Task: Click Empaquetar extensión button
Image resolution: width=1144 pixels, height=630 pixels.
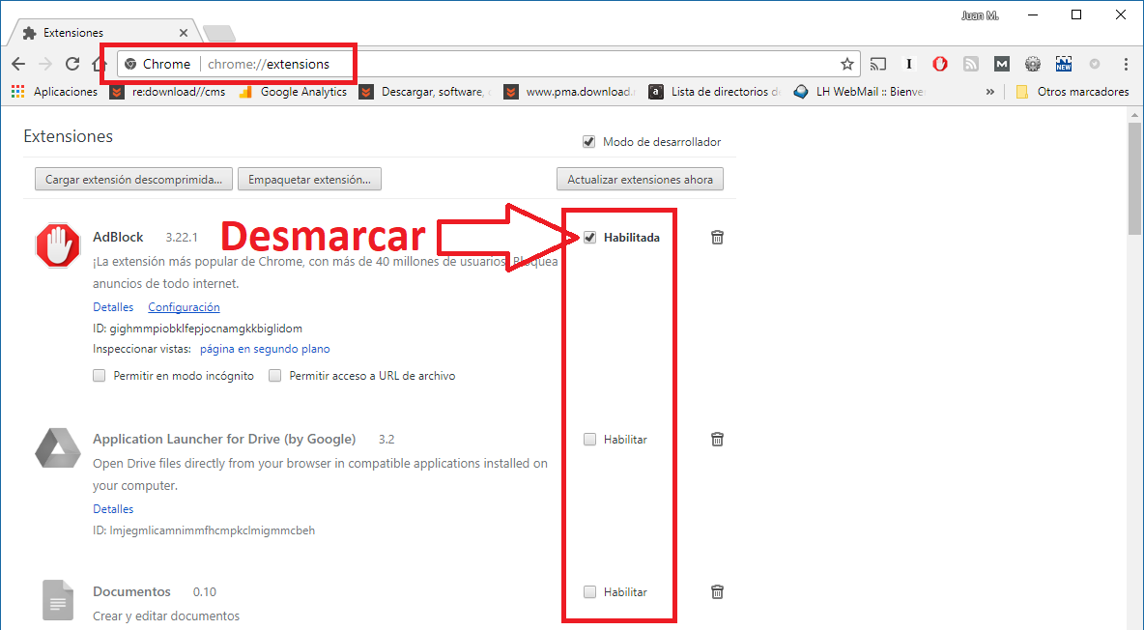Action: 309,179
